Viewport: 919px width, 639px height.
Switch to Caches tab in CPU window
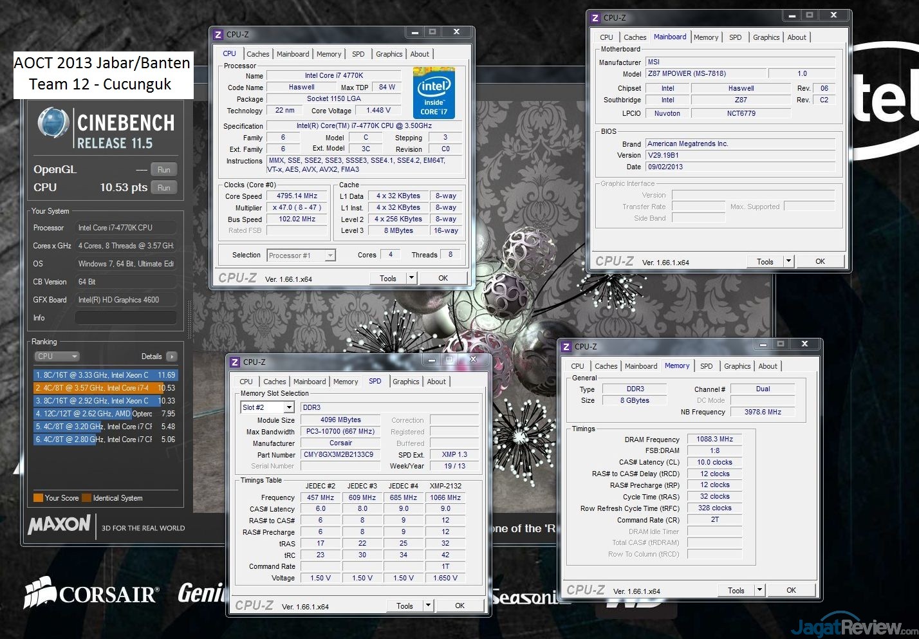(x=257, y=54)
